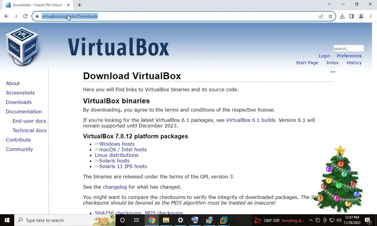The image size is (377, 226).
Task: Open the tab search chevron
Action: (x=330, y=4)
